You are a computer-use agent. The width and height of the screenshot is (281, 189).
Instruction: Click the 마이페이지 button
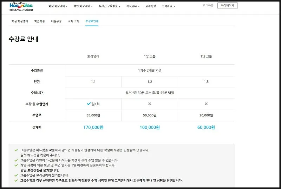click(x=227, y=6)
